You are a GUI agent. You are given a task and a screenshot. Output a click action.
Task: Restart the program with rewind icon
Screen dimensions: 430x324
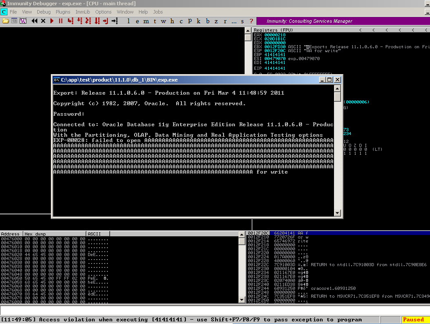point(35,21)
